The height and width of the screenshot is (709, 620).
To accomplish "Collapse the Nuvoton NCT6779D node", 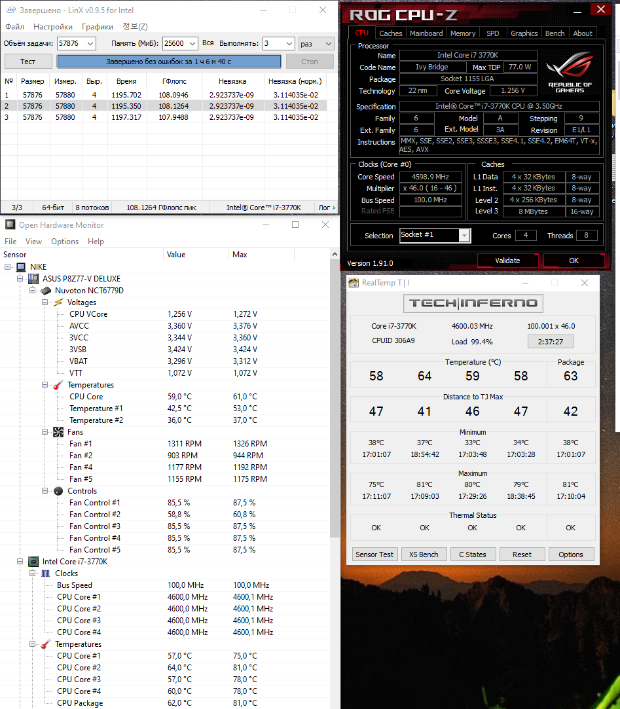I will pyautogui.click(x=32, y=290).
